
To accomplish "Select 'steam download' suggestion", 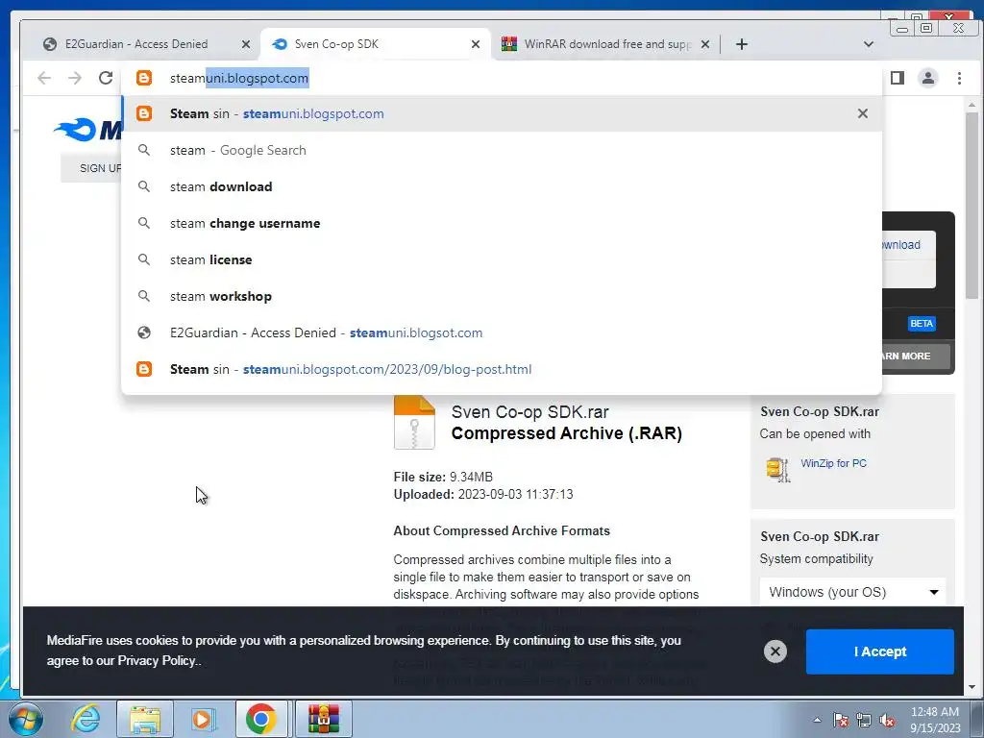I will pos(502,186).
